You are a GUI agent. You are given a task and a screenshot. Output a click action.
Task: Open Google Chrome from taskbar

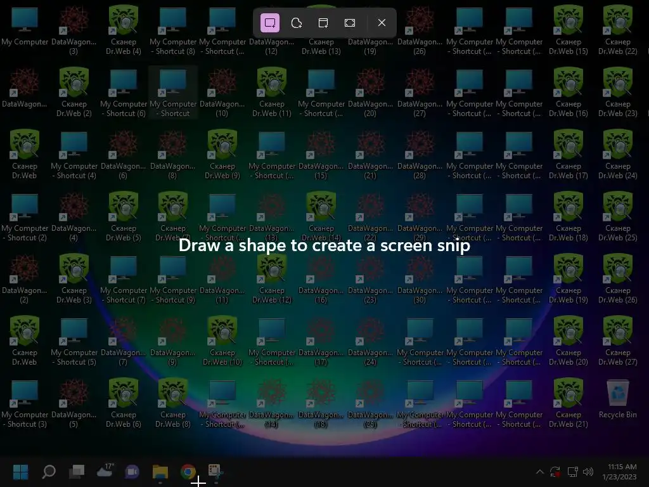pyautogui.click(x=188, y=471)
